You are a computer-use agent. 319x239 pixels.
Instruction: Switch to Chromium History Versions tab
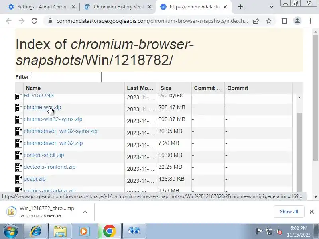118,7
